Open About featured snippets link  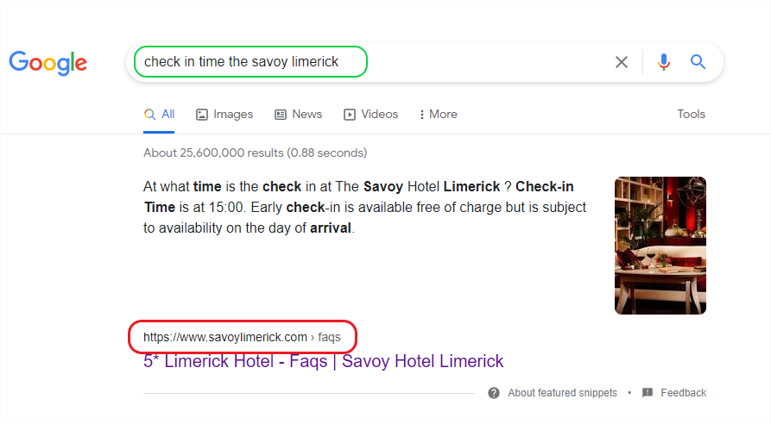point(562,393)
